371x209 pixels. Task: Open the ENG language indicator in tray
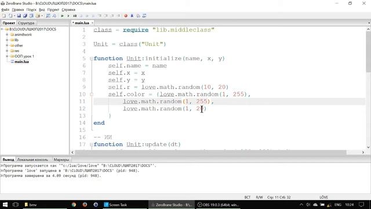pyautogui.click(x=337, y=204)
